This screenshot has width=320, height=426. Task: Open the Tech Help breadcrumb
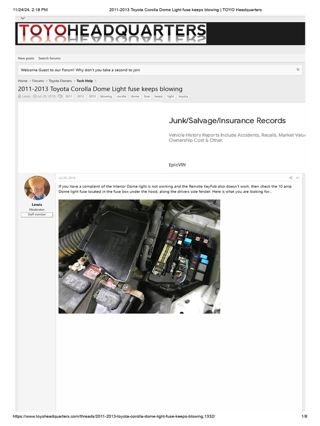click(x=85, y=81)
